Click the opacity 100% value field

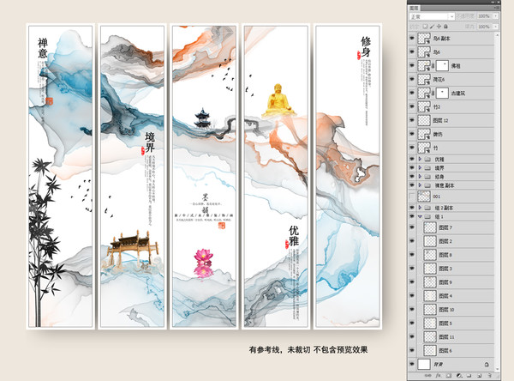[485, 16]
